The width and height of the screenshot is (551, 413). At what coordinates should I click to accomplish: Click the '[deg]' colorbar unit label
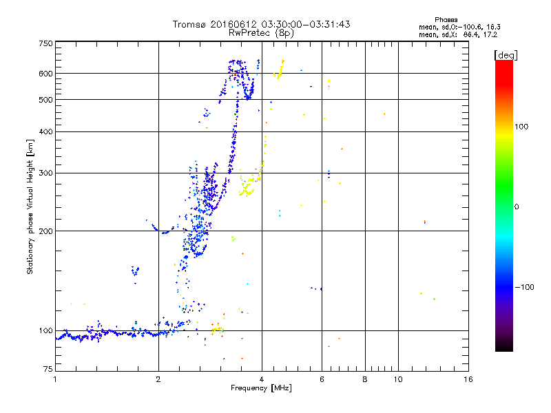pyautogui.click(x=506, y=55)
